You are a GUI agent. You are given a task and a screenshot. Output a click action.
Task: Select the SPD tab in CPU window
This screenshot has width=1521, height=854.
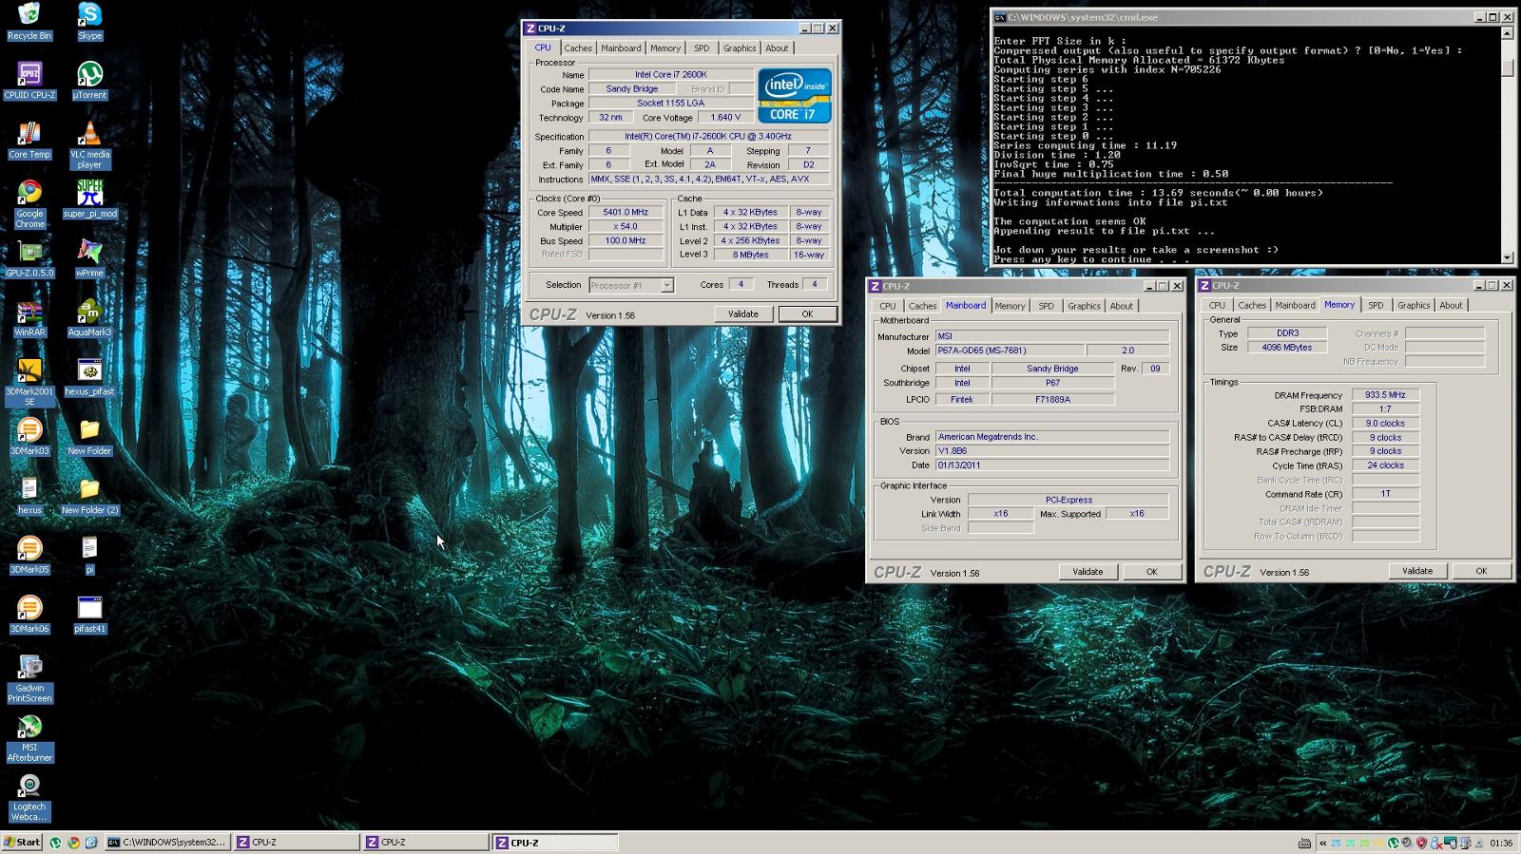702,48
